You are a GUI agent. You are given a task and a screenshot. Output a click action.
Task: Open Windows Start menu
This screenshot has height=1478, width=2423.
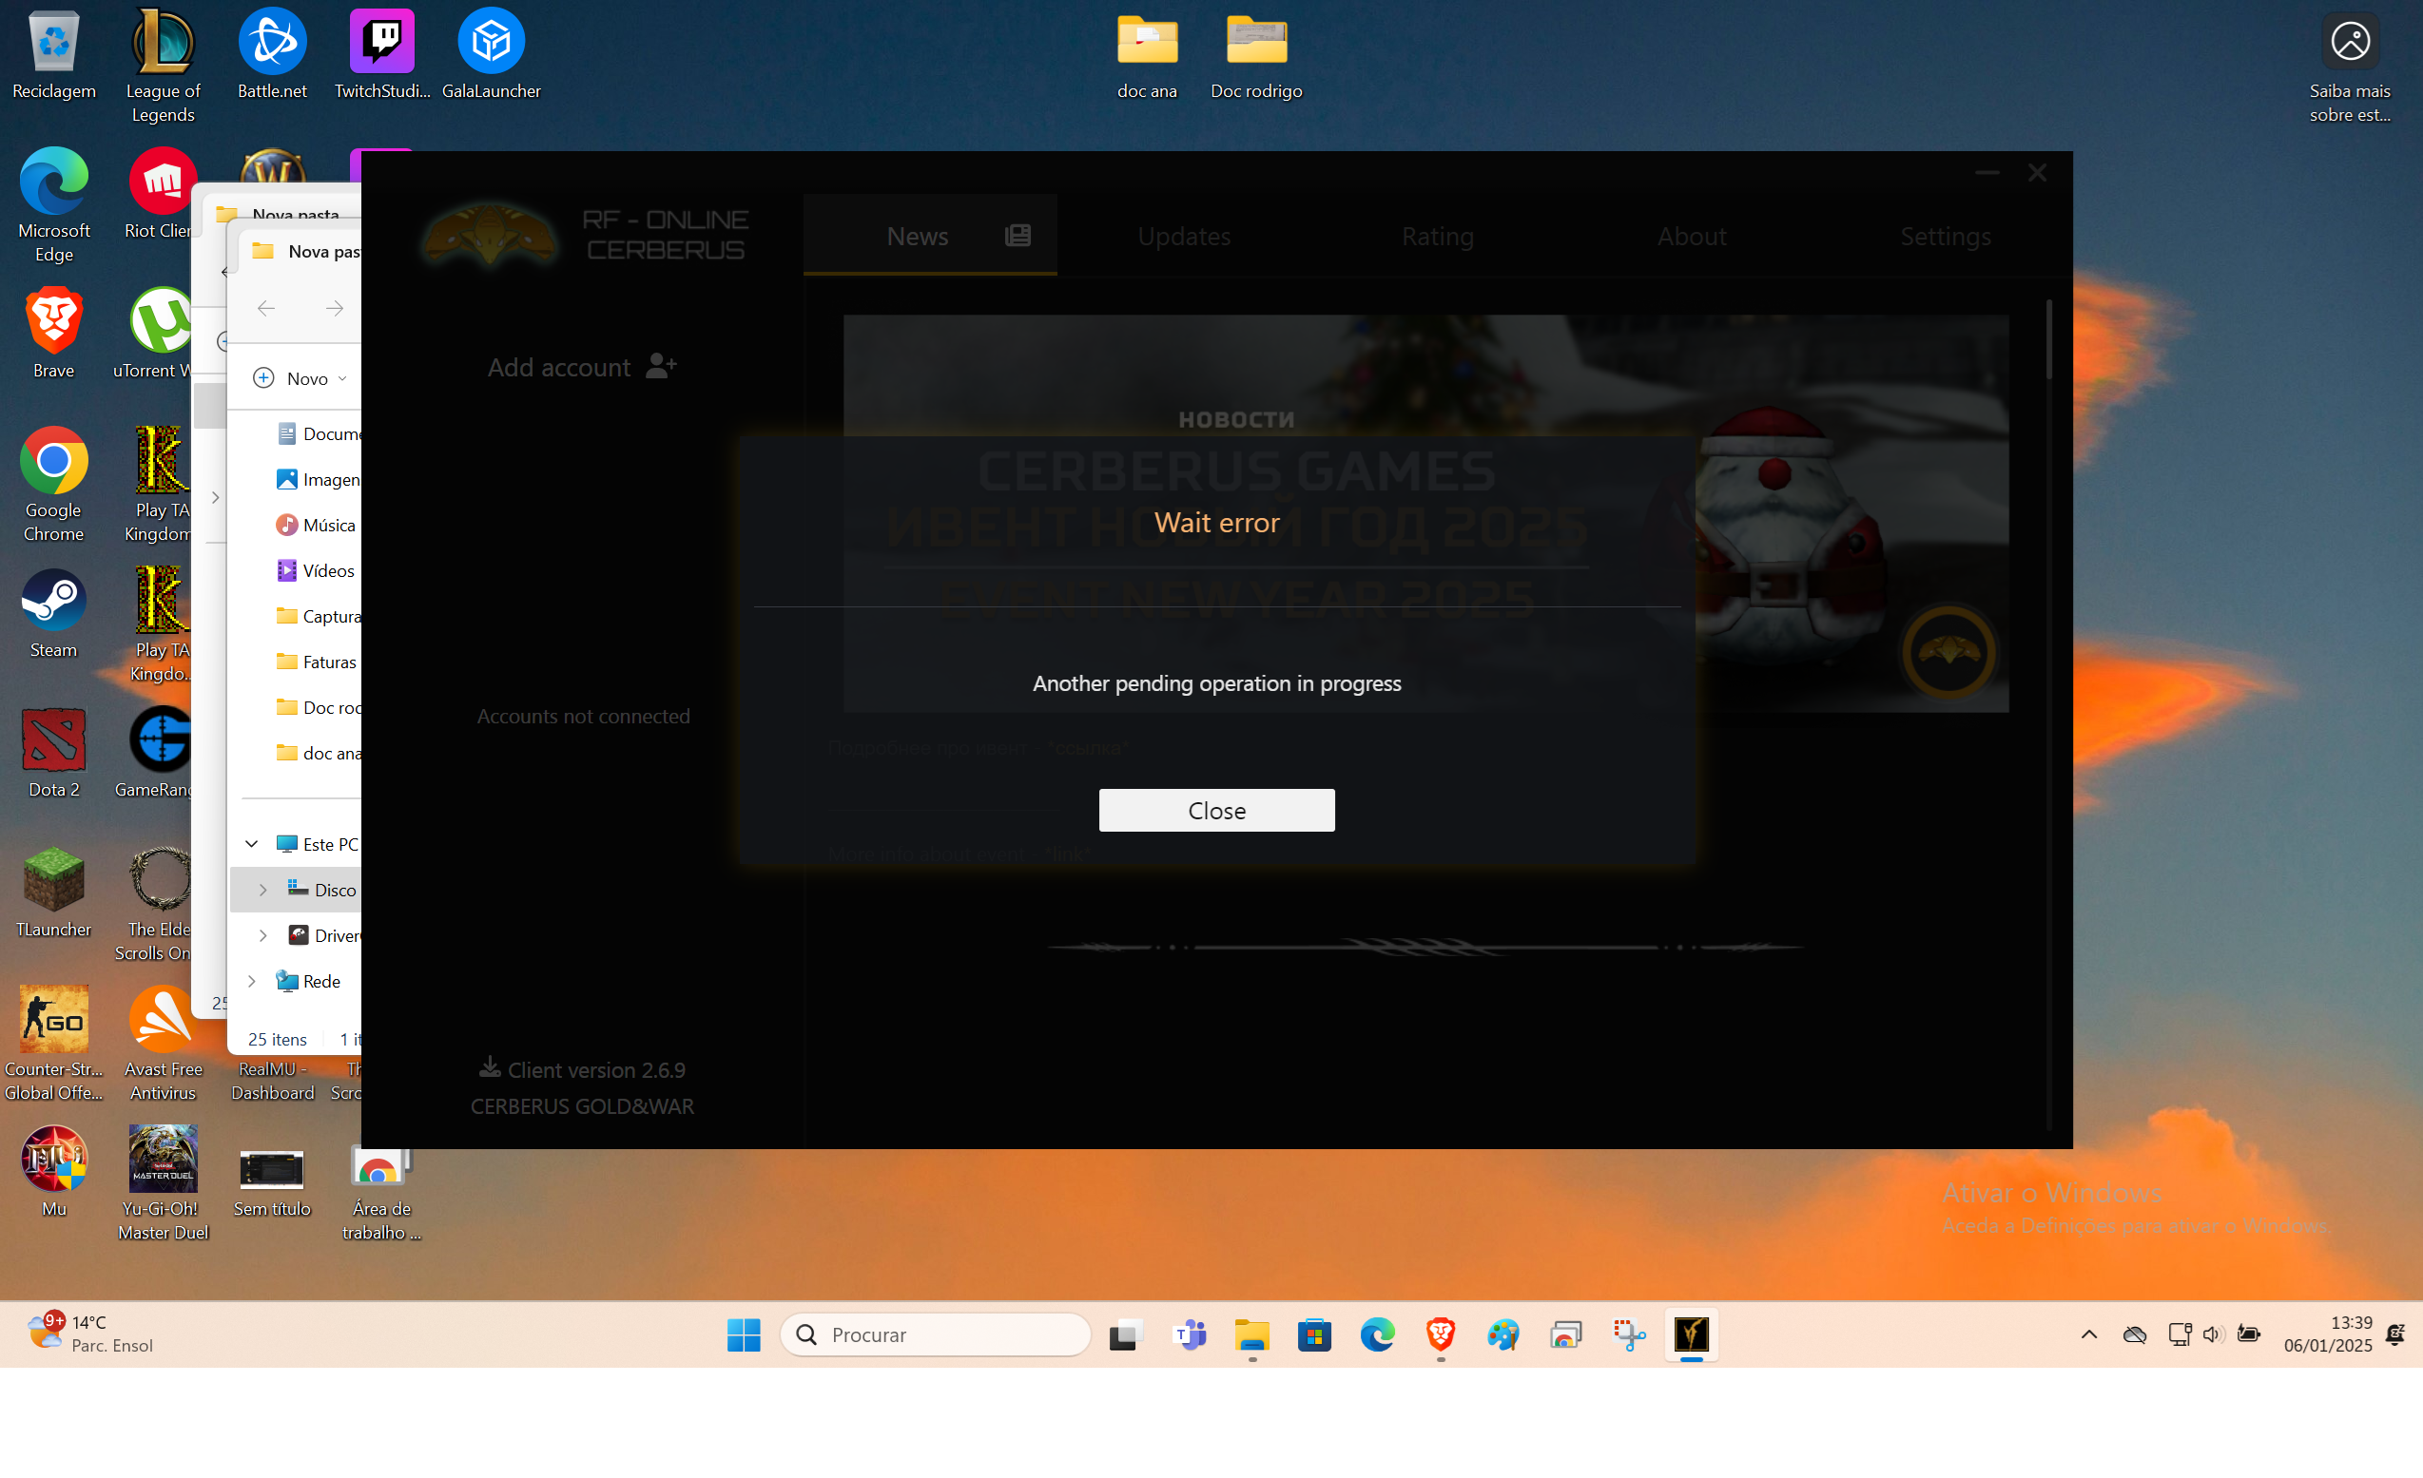pos(744,1334)
